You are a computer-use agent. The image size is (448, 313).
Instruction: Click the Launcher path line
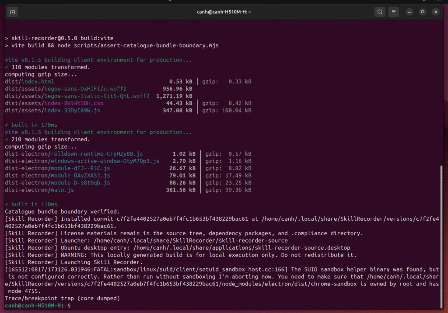pyautogui.click(x=146, y=240)
